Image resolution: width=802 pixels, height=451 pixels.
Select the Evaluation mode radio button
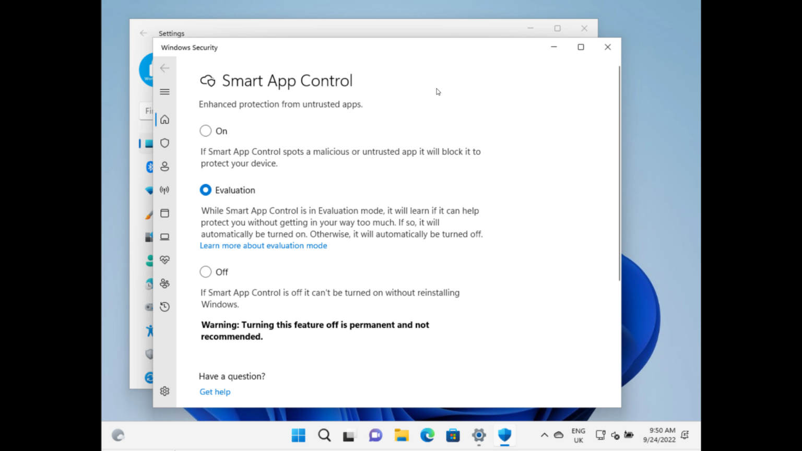coord(205,190)
